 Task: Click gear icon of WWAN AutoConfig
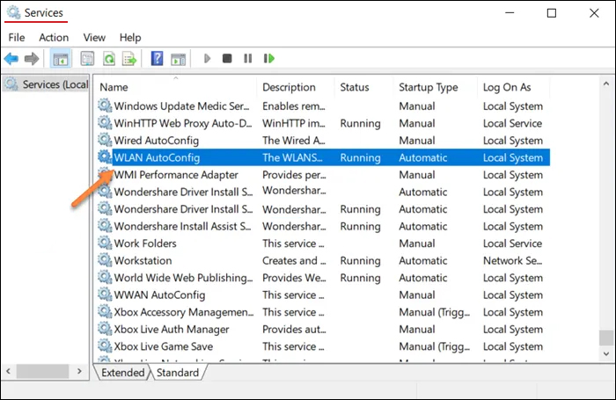tap(105, 295)
